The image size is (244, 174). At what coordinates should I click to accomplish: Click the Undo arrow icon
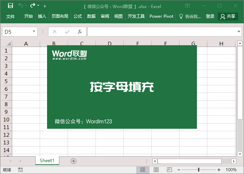click(x=21, y=6)
